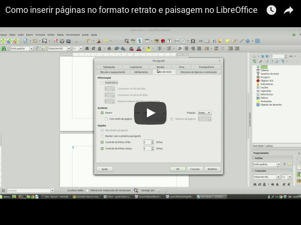Click the Strikethrough formatting icon

[109, 48]
